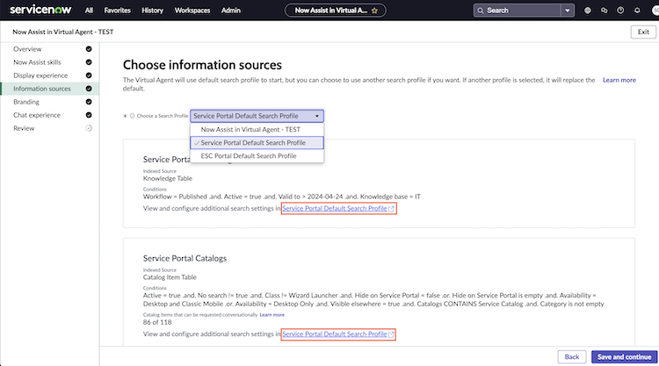Viewport: 659px width, 366px height.
Task: Open notifications bell icon
Action: 637,11
